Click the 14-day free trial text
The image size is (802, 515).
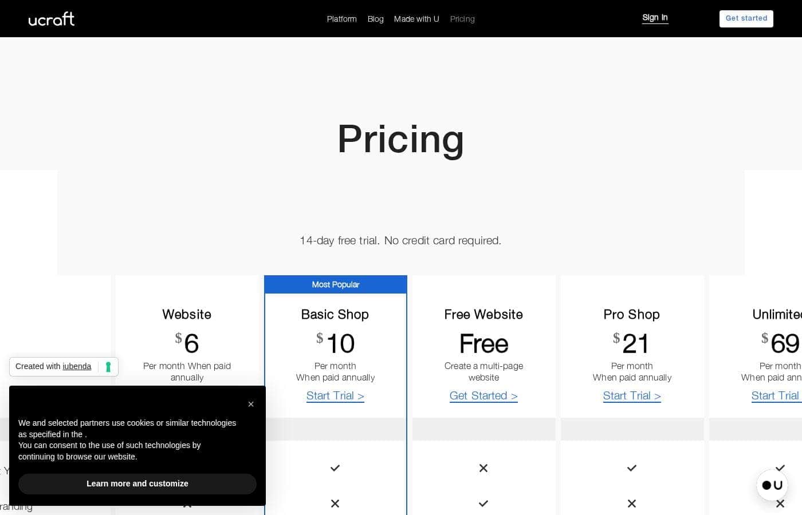[400, 240]
